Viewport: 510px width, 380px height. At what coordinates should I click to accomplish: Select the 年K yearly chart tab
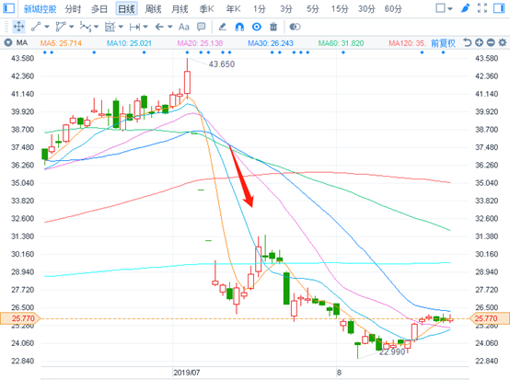click(233, 9)
